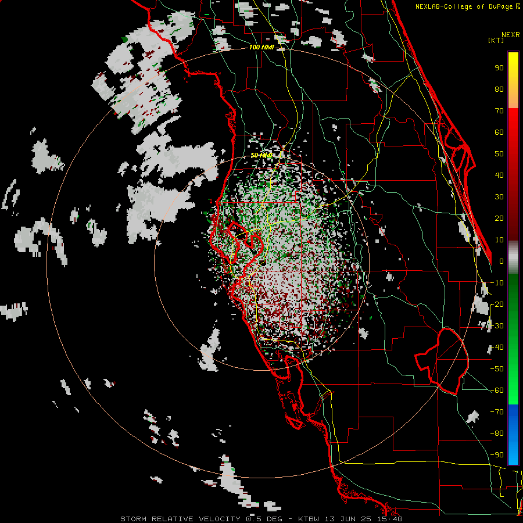This screenshot has height=523, width=523.
Task: Select the positive 30 knot scale label
Action: pos(499,197)
